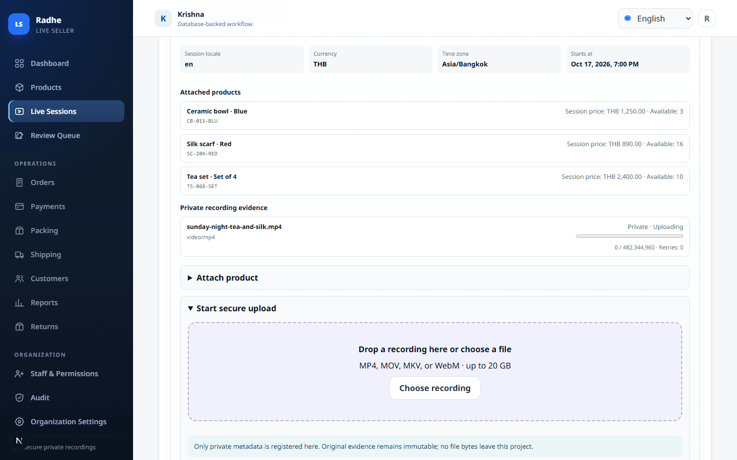Click the Live Sessions play icon
The height and width of the screenshot is (460, 737).
pyautogui.click(x=19, y=111)
